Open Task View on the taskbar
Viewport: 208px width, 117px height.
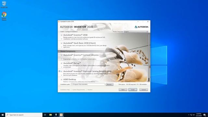tap(45, 115)
